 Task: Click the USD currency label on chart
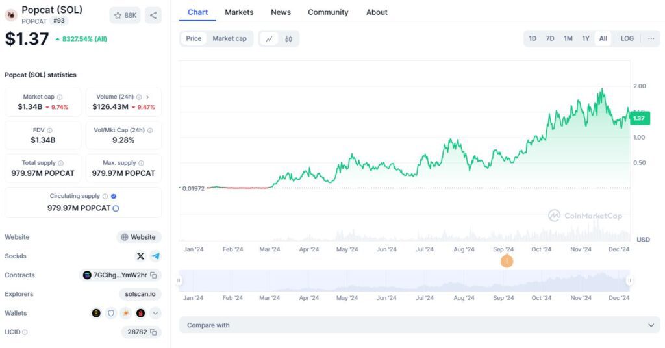point(643,240)
